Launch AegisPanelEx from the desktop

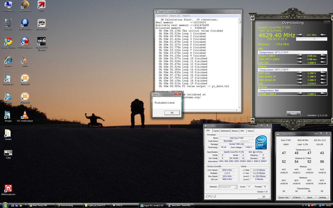tap(25, 6)
